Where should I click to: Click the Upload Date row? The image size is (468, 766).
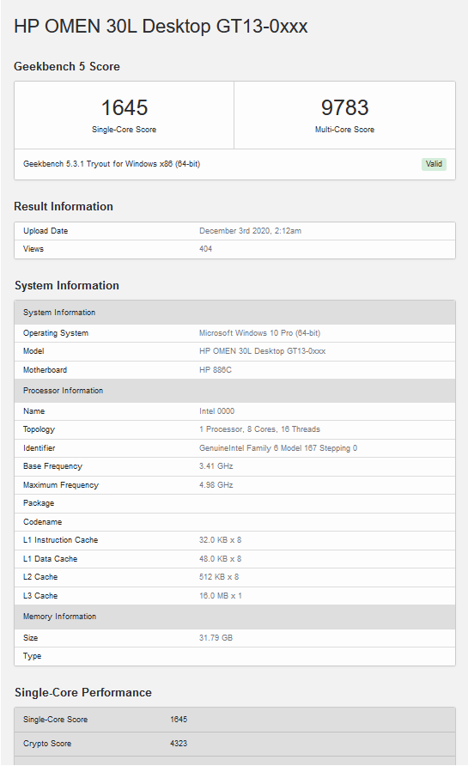click(234, 231)
